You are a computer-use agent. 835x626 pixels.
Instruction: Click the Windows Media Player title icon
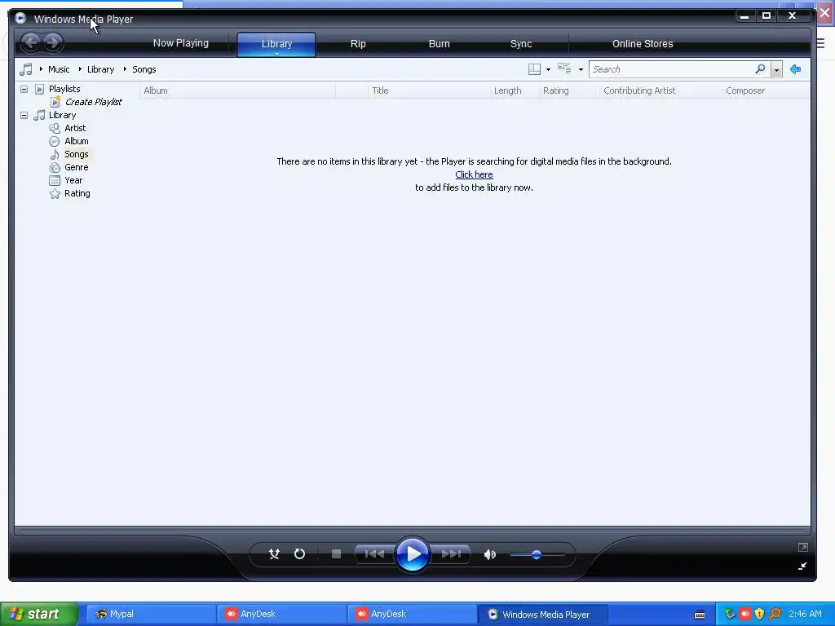pos(20,19)
